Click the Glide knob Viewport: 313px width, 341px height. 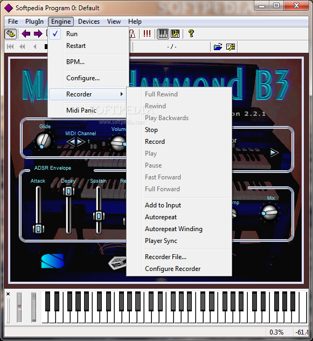[x=44, y=141]
